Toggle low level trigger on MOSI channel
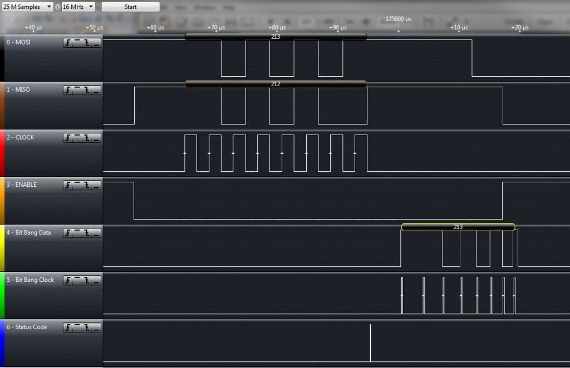This screenshot has width=570, height=368. (96, 43)
